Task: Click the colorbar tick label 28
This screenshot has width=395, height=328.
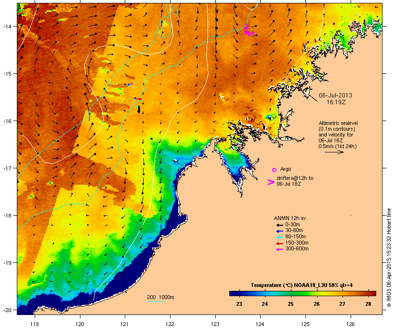Action: [368, 304]
